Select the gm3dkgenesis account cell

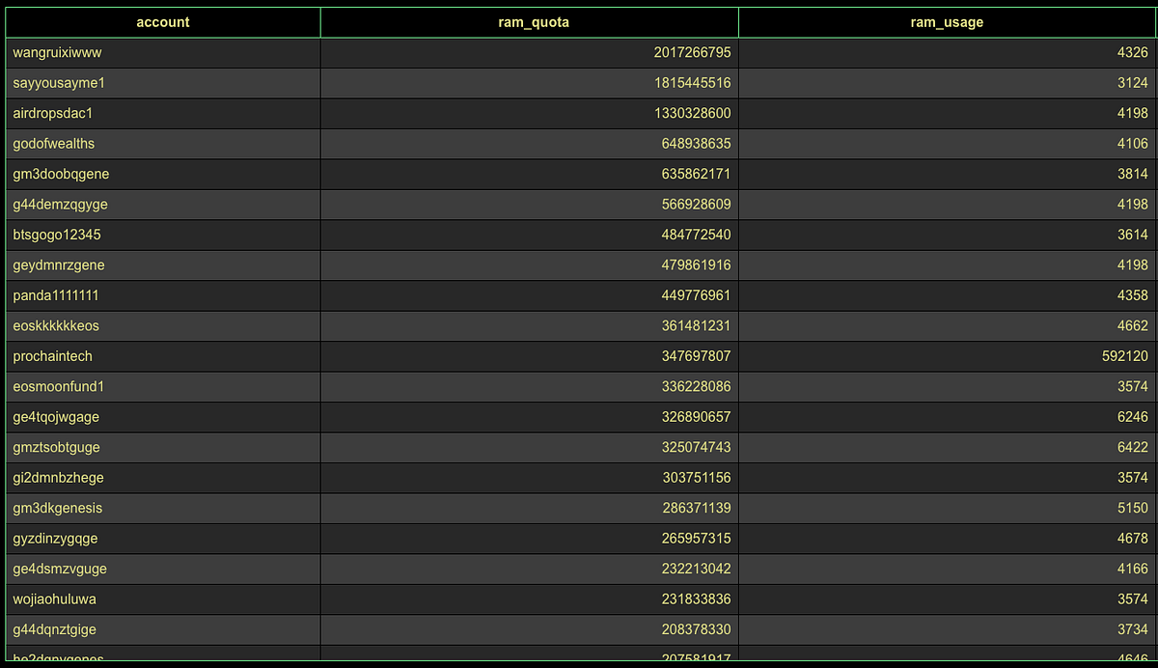pyautogui.click(x=163, y=509)
